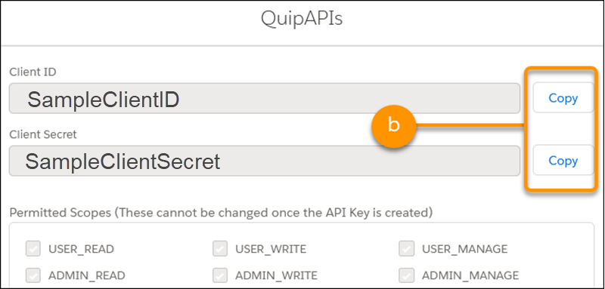Click the Permitted Scopes heading text
This screenshot has width=605, height=289.
click(x=221, y=213)
